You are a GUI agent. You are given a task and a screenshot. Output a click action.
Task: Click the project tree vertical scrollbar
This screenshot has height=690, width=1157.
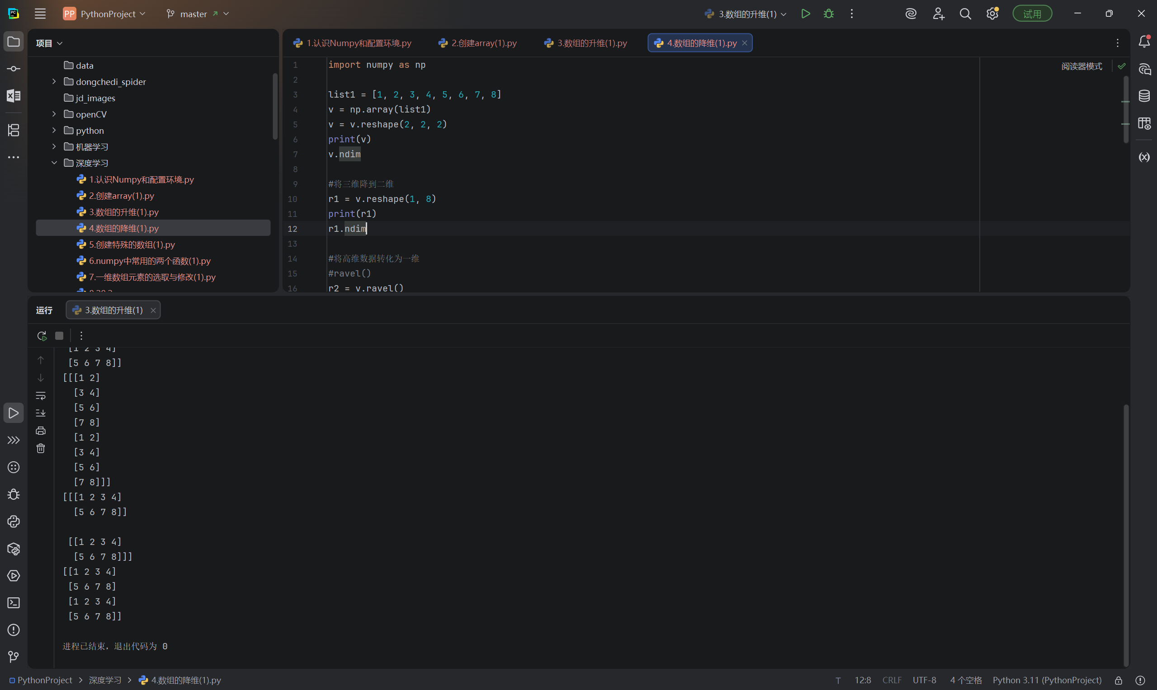pos(275,106)
